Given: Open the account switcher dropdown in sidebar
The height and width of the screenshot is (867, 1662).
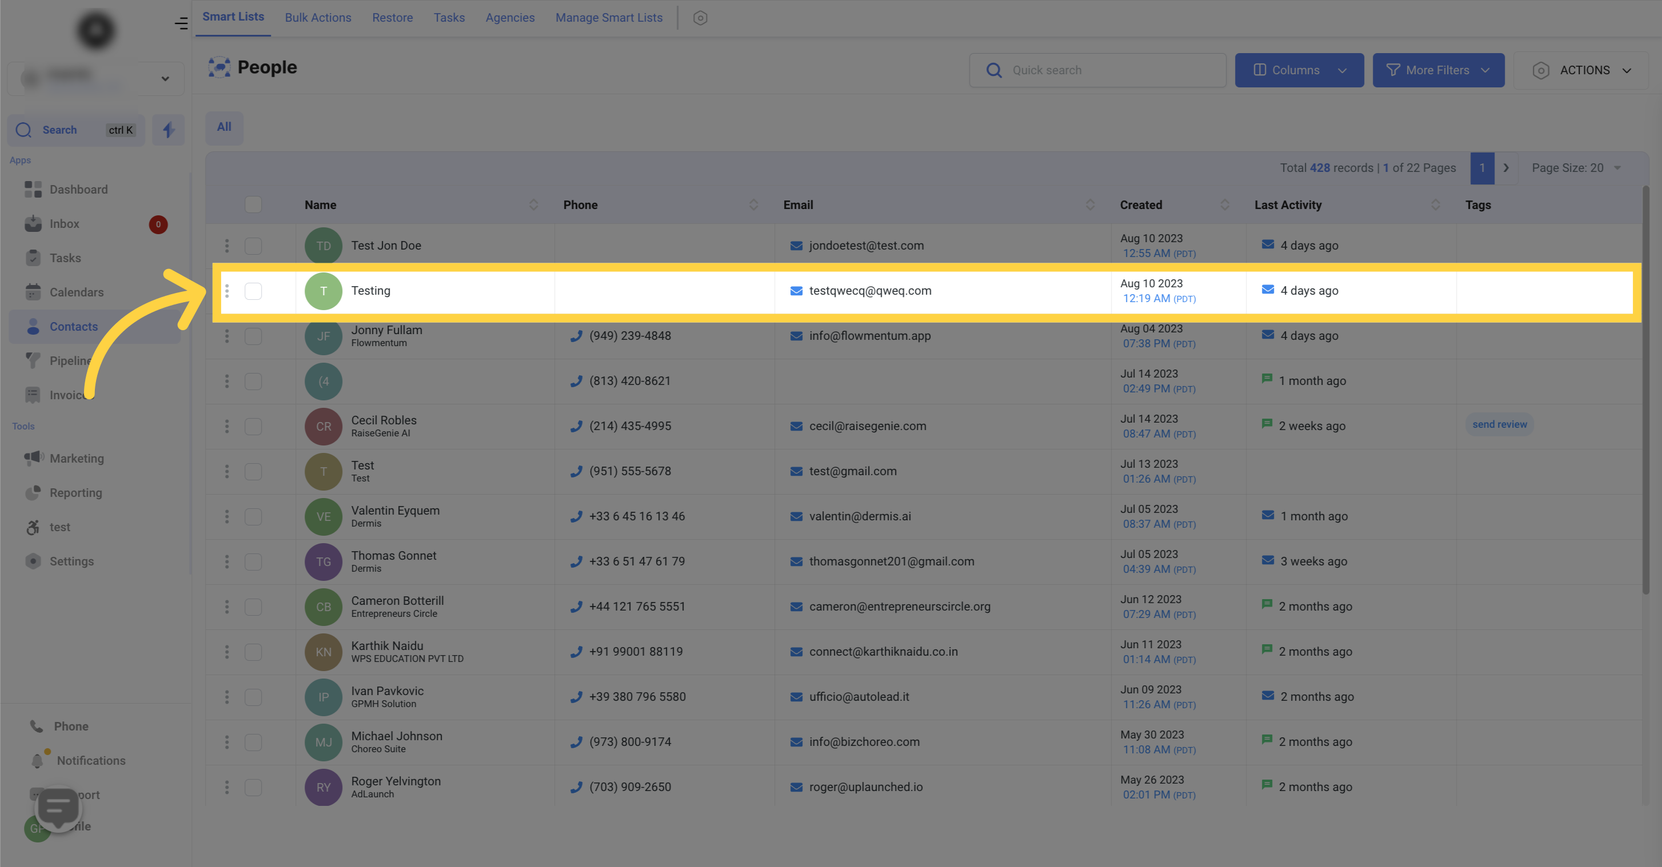Looking at the screenshot, I should (95, 79).
